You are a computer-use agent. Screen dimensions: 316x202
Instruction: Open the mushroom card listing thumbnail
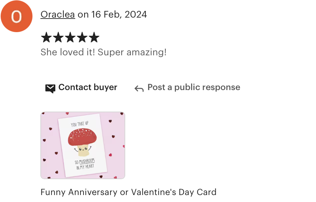pyautogui.click(x=83, y=145)
